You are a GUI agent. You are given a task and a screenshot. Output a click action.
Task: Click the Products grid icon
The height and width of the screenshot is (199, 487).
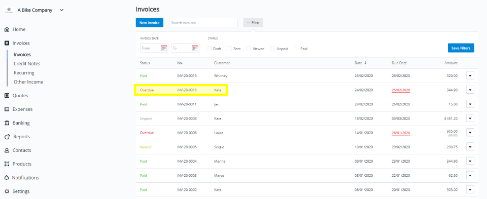(7, 164)
